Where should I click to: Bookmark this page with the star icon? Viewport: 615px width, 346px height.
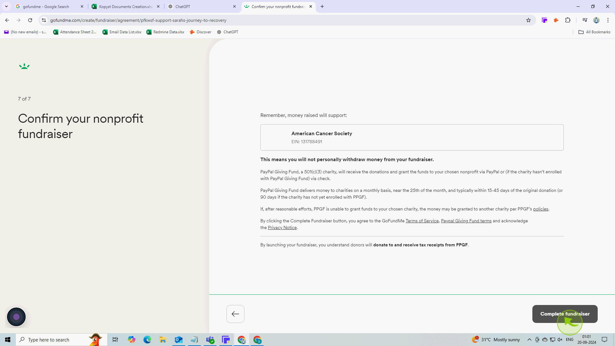(x=529, y=20)
